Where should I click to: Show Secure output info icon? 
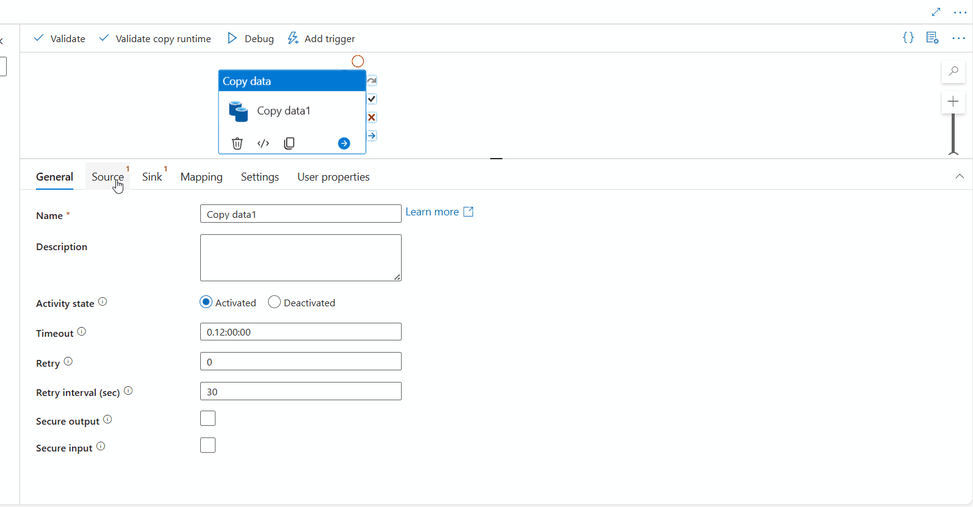click(107, 419)
